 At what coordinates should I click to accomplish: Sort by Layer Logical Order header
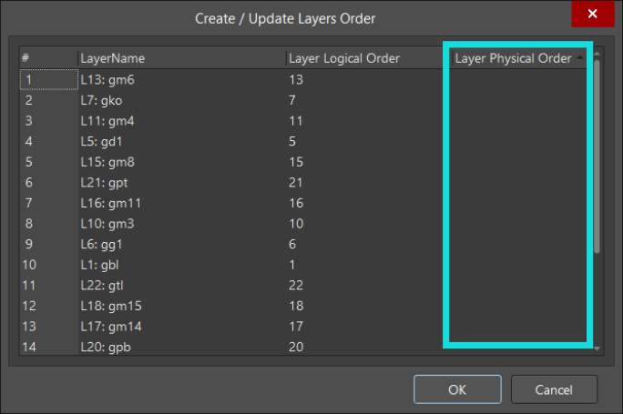click(364, 58)
